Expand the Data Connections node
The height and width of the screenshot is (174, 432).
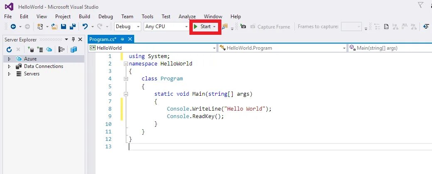9,66
